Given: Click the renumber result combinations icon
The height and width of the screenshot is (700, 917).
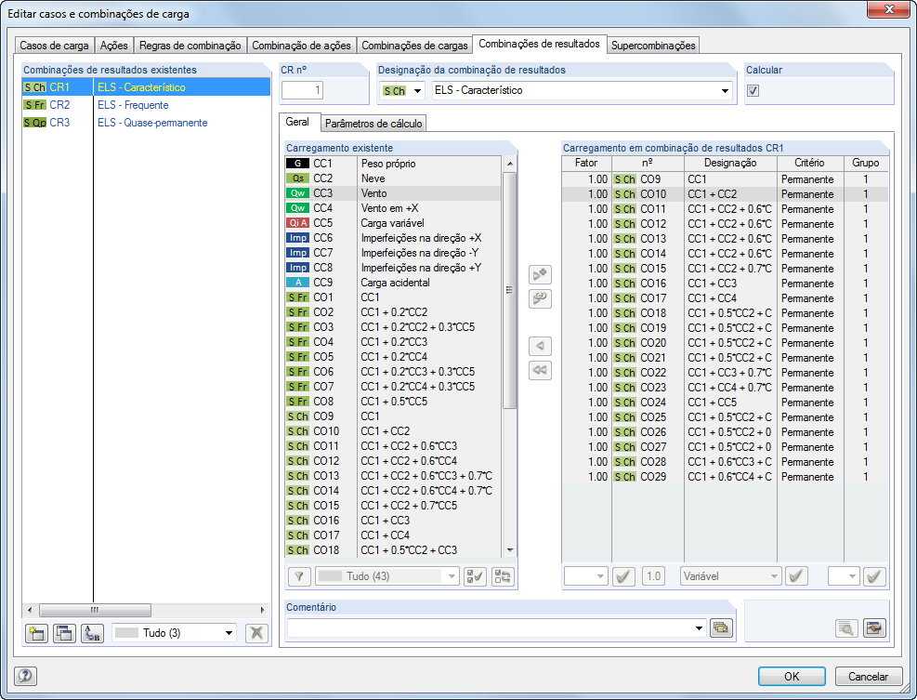Looking at the screenshot, I should 92,633.
